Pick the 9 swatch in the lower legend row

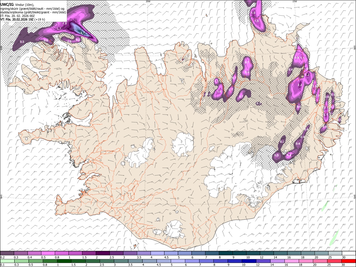tap(235, 261)
